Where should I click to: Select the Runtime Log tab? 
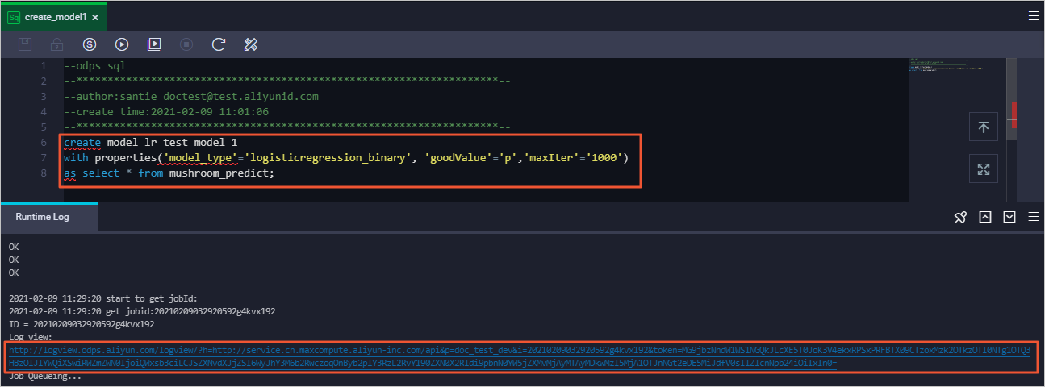coord(48,217)
